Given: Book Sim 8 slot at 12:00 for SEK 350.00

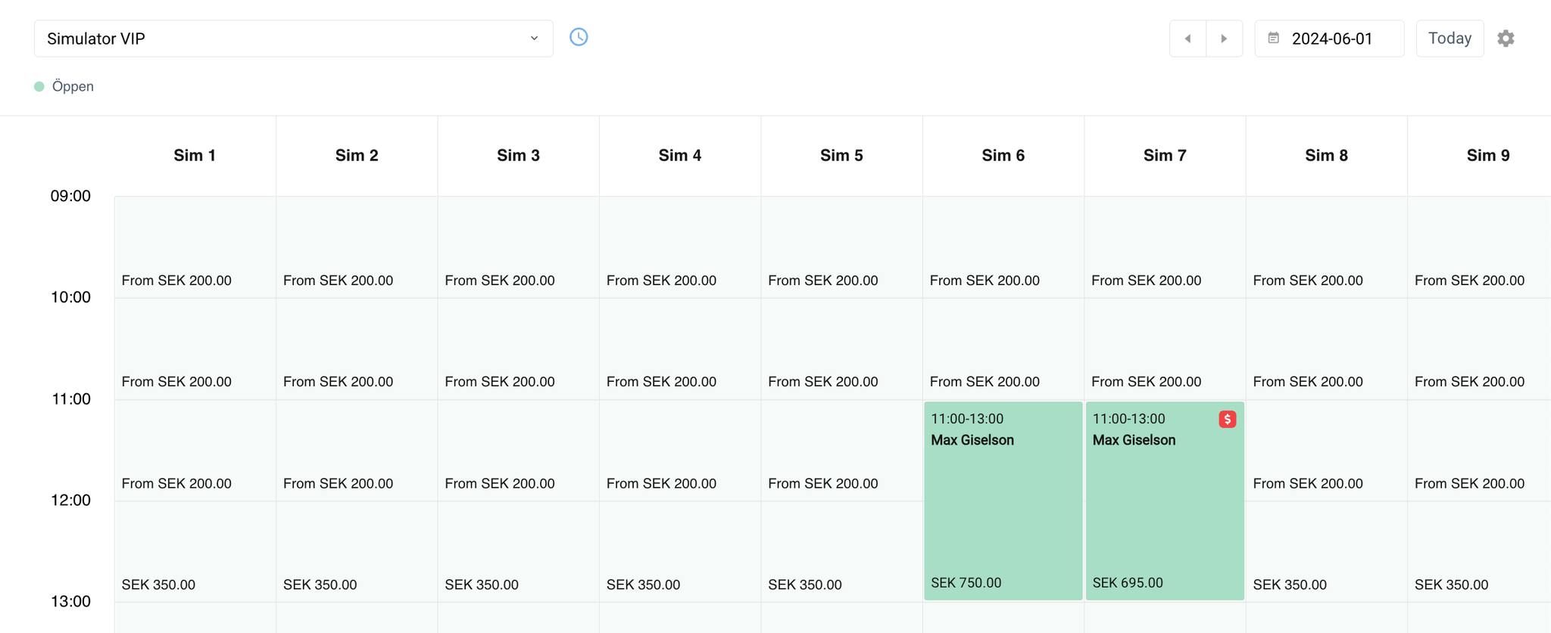Looking at the screenshot, I should 1327,551.
